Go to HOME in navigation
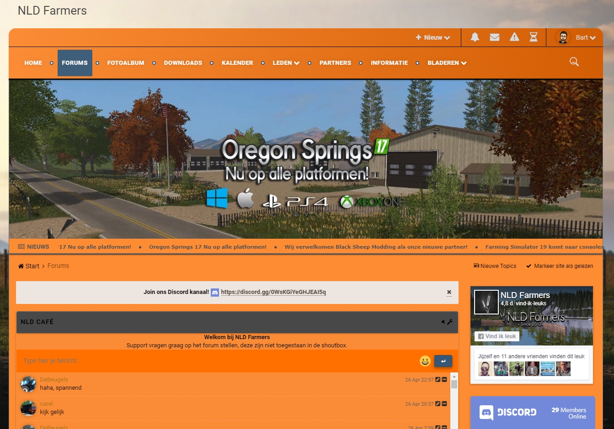 33,63
